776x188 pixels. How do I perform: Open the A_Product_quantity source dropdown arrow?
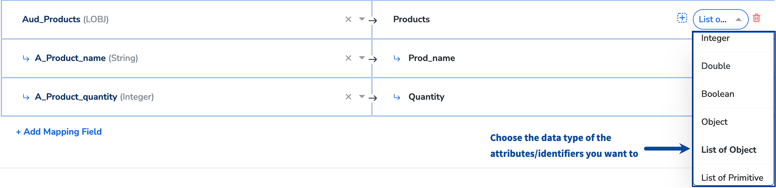tap(362, 97)
